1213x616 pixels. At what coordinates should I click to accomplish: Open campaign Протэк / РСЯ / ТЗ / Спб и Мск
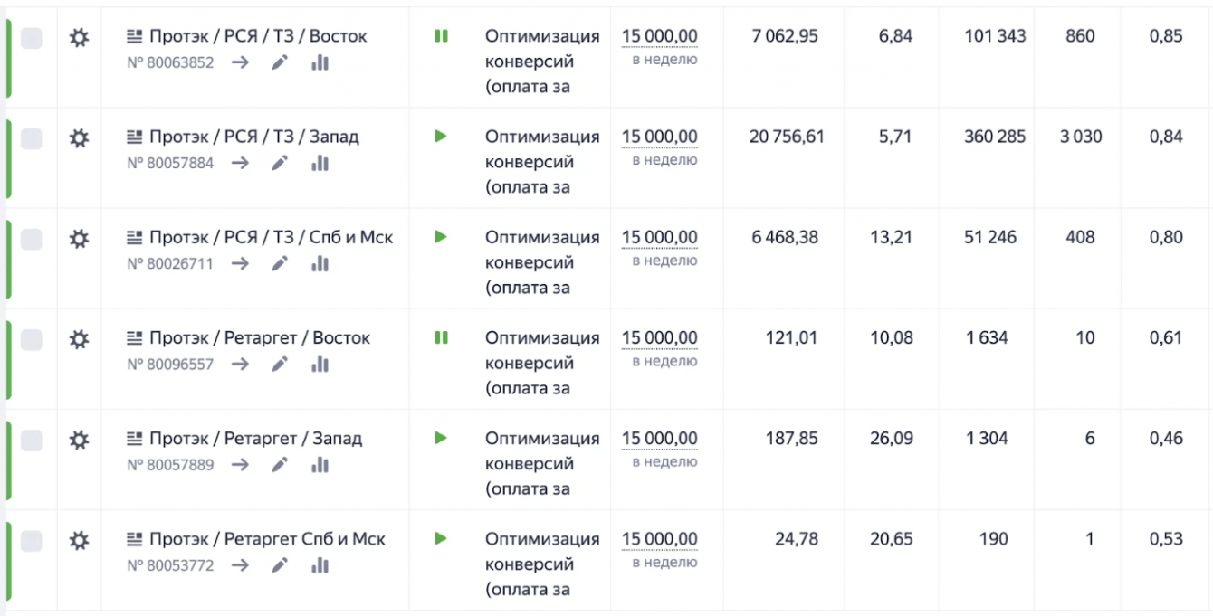coord(271,238)
